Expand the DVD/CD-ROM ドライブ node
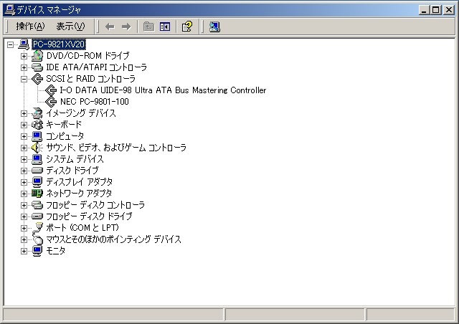Image resolution: width=459 pixels, height=324 pixels. [24, 56]
